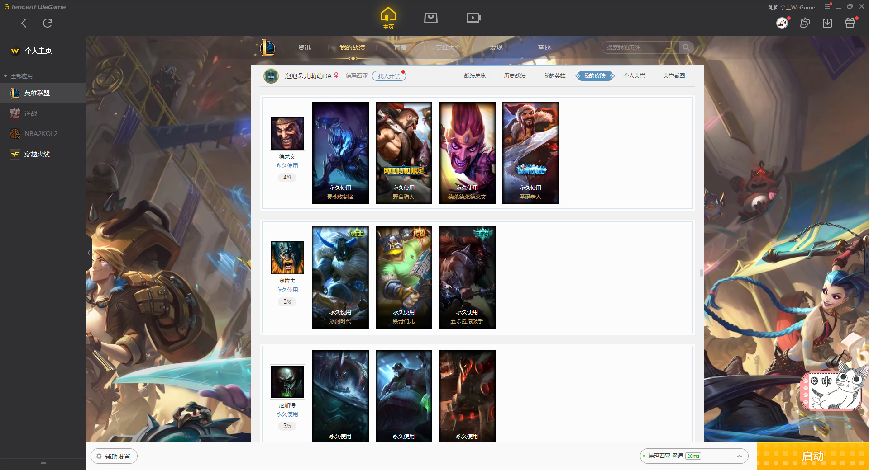Viewport: 869px width, 470px height.
Task: Click the summoner profile avatar icon
Action: [271, 76]
